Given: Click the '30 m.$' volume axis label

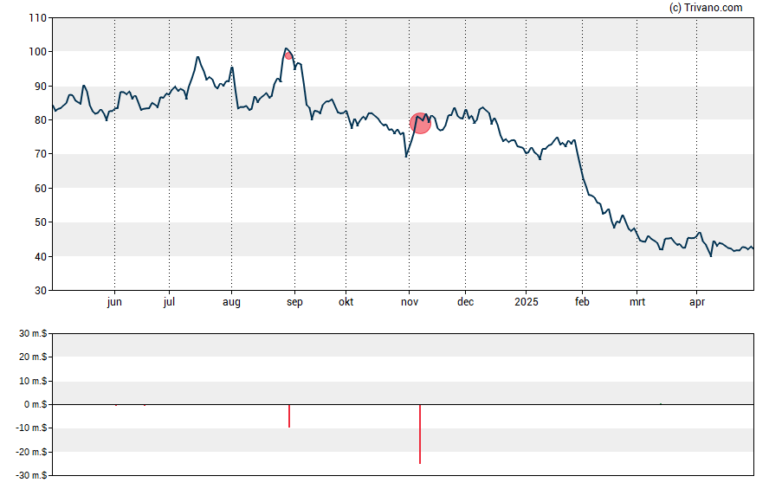Looking at the screenshot, I should (x=33, y=334).
